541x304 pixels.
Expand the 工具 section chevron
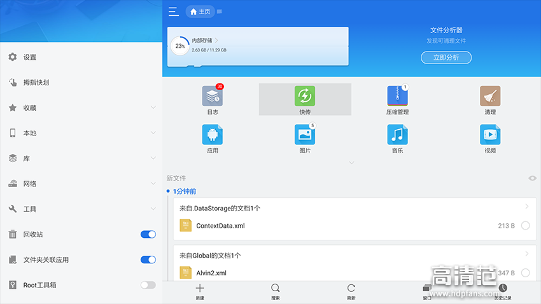(153, 209)
